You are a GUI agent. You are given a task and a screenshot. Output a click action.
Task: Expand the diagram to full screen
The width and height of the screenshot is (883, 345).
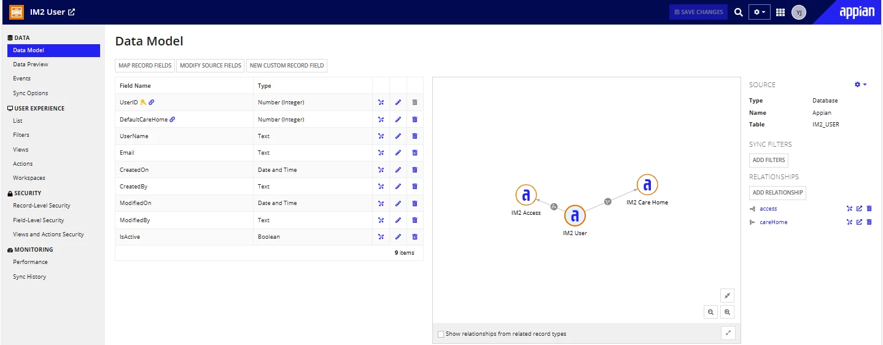tap(728, 333)
